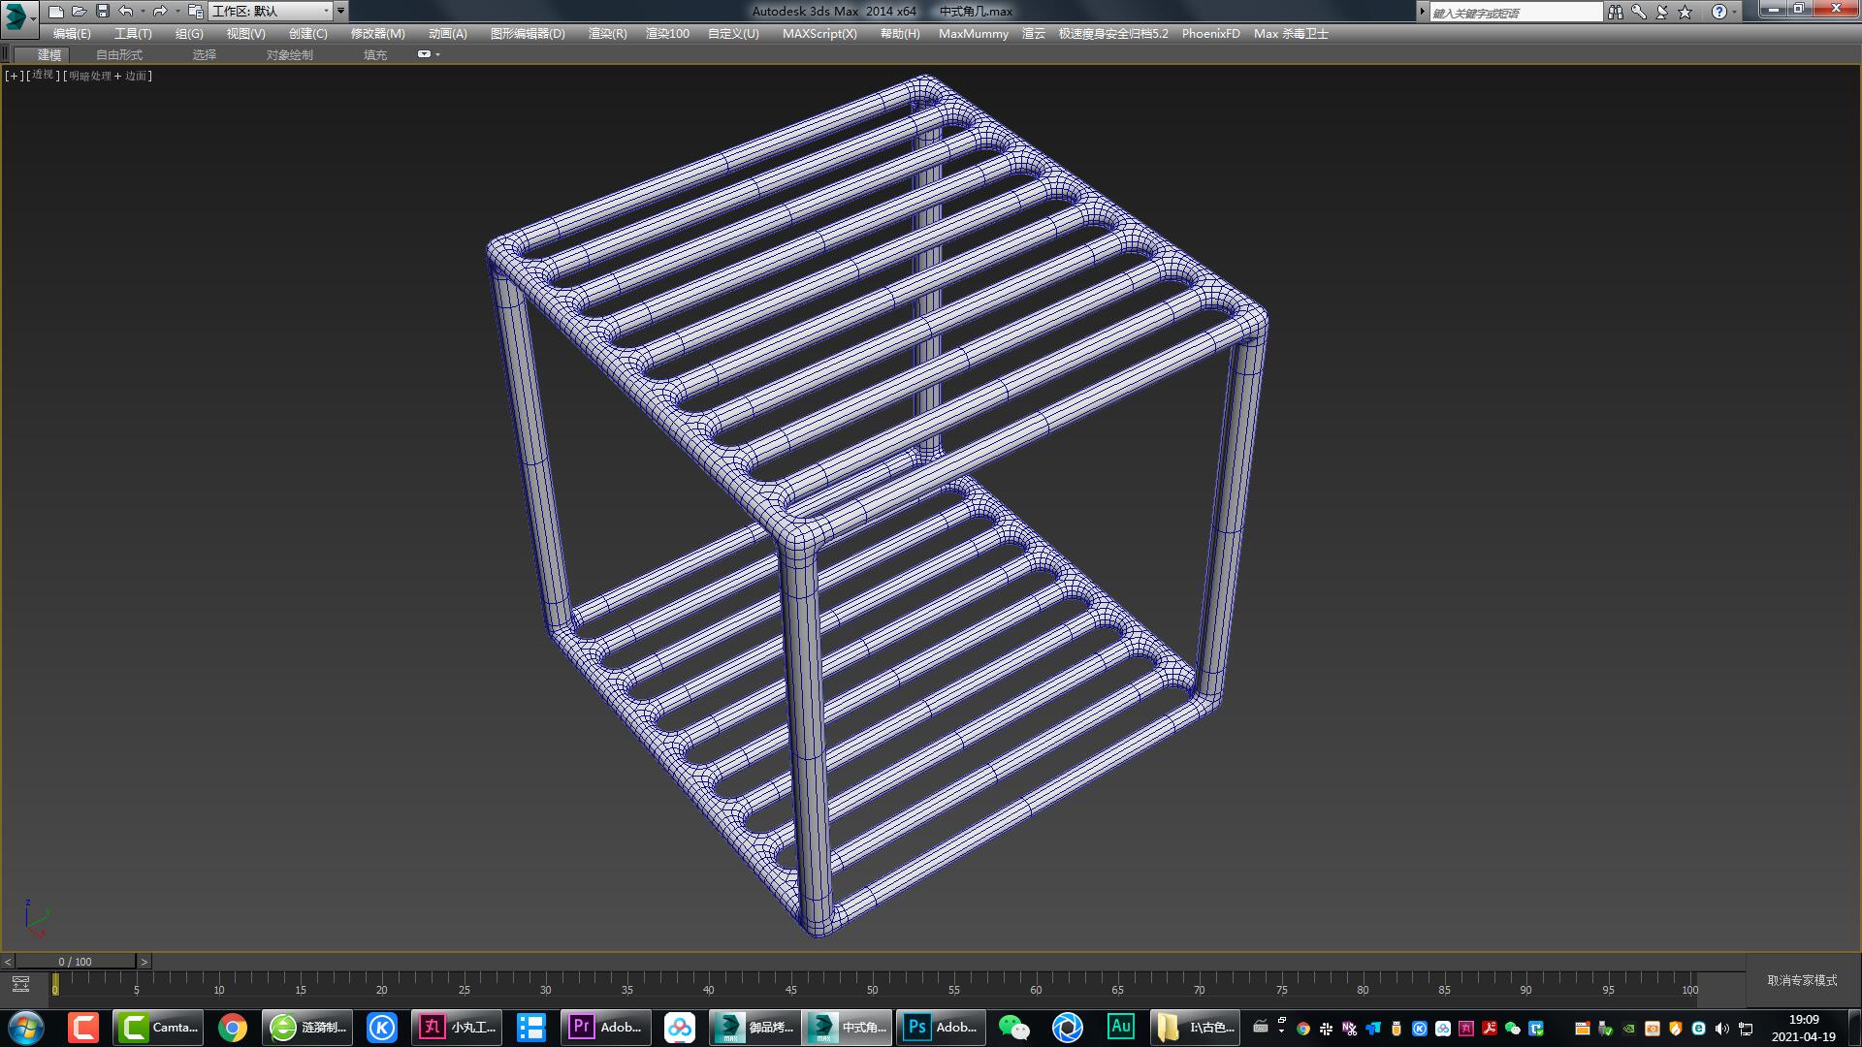Open the 修改器(M) menu

tap(377, 33)
